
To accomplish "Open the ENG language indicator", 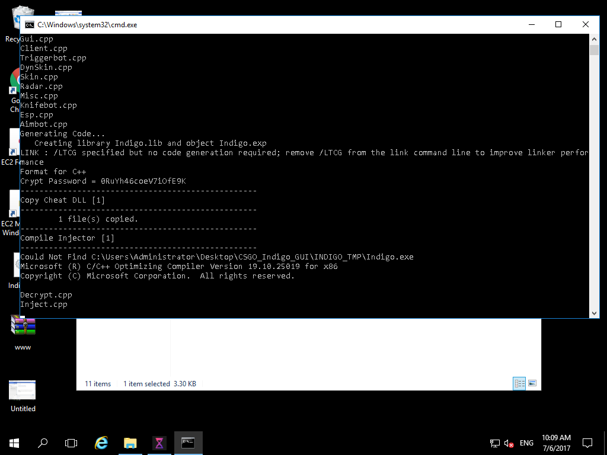I will coord(526,443).
